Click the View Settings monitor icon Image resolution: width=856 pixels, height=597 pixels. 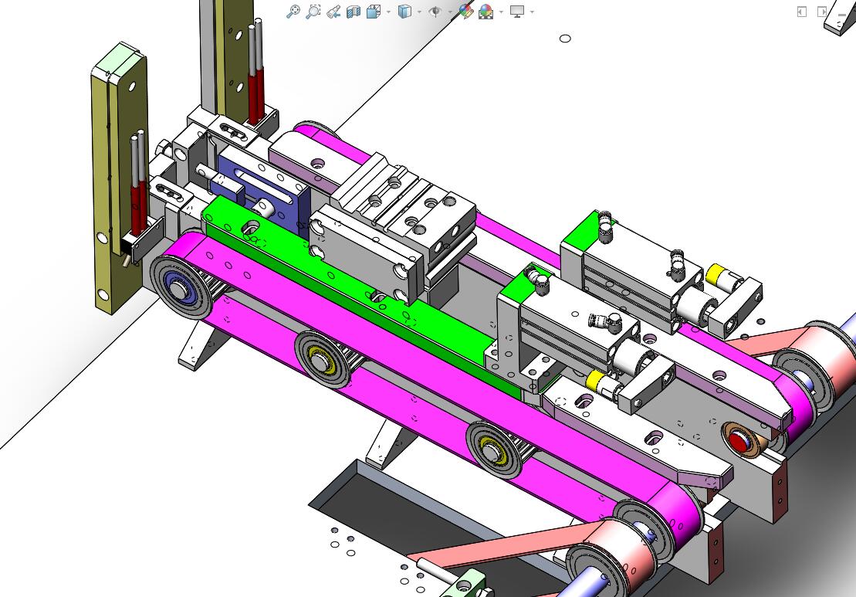(516, 12)
